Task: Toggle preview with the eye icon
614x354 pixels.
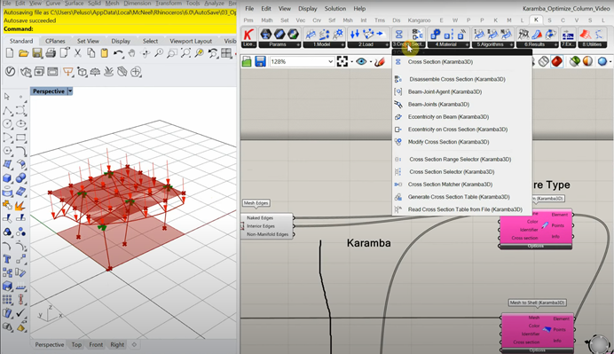Action: (361, 61)
